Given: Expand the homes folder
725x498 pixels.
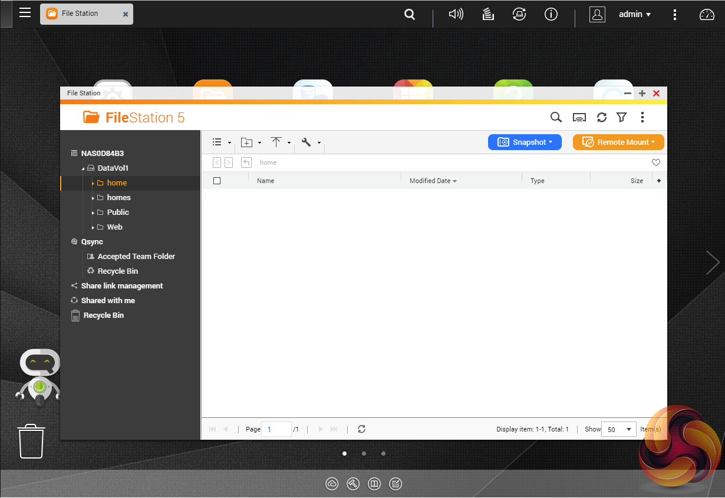Looking at the screenshot, I should pyautogui.click(x=93, y=198).
